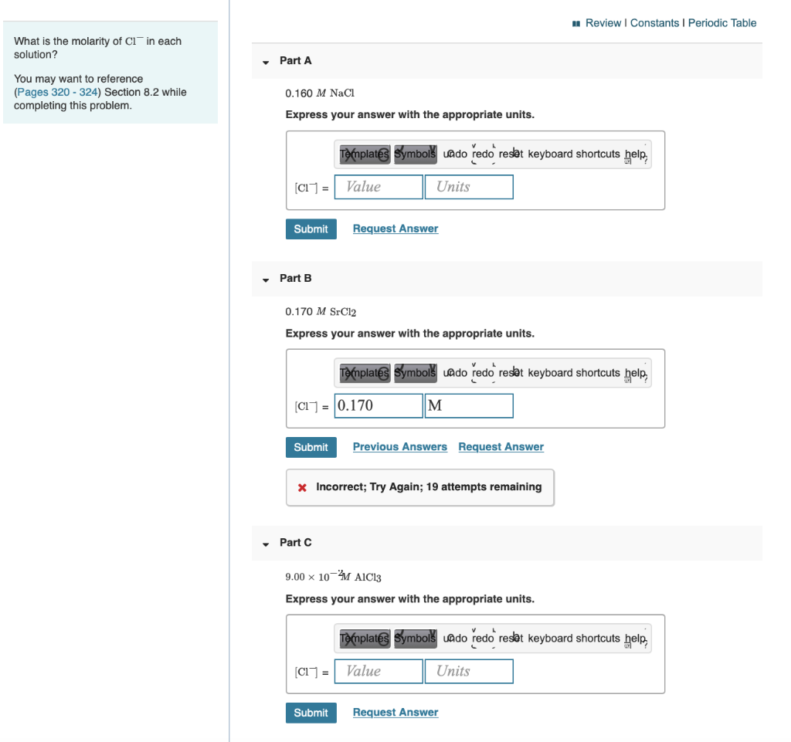Select the 0.170 M SrCl2 text

321,312
